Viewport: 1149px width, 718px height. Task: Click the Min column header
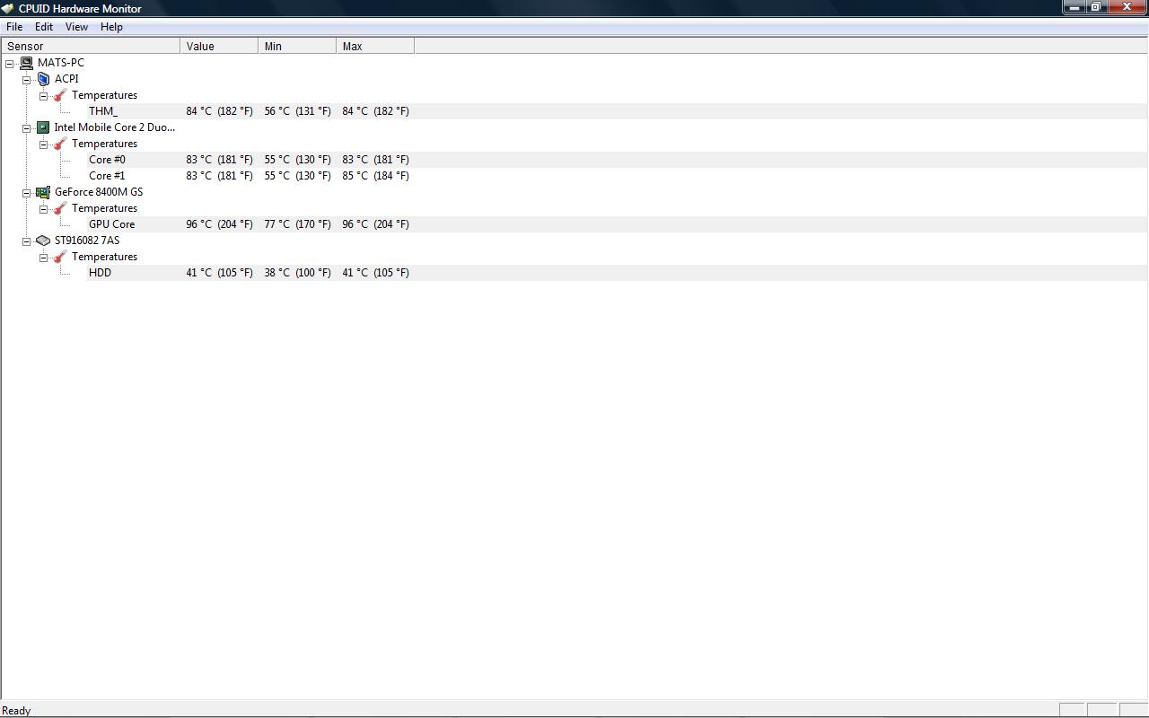[x=297, y=46]
